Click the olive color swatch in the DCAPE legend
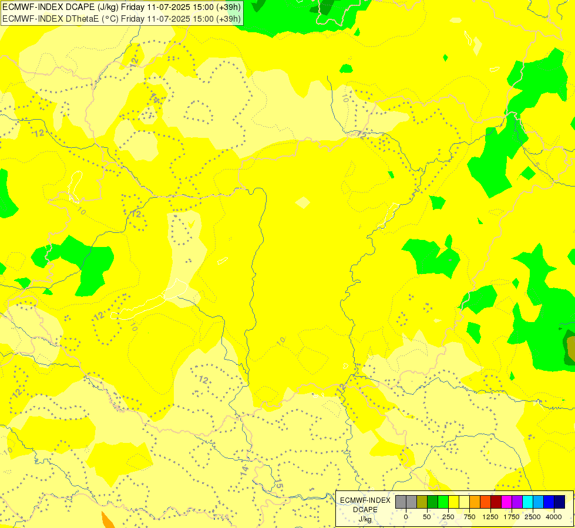 [422, 502]
